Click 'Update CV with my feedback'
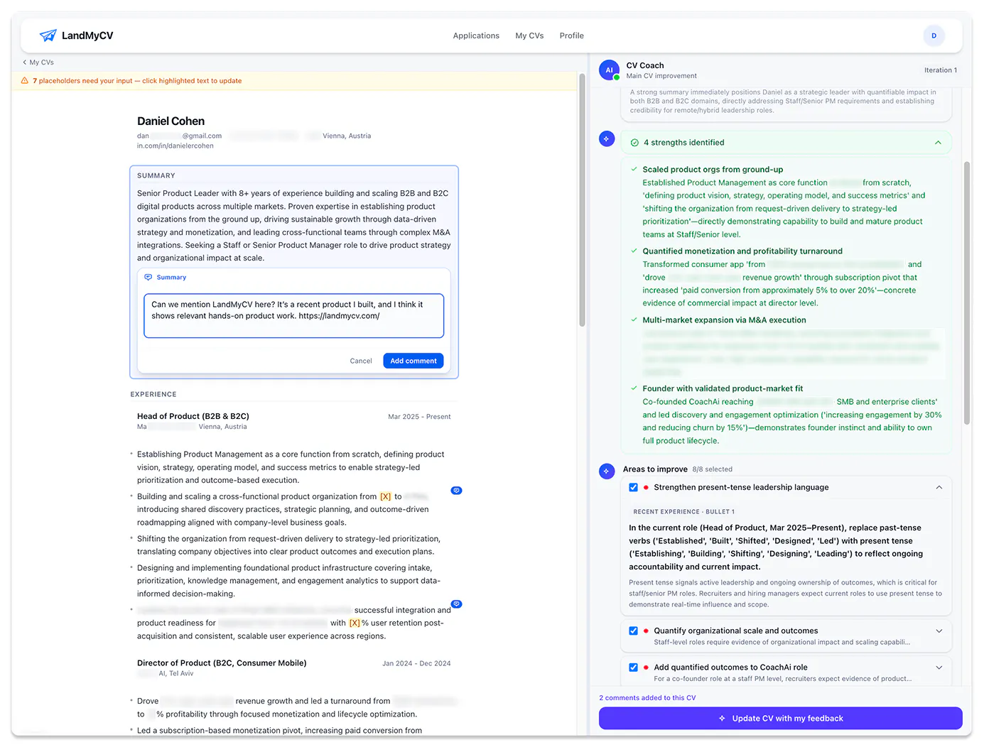 780,719
